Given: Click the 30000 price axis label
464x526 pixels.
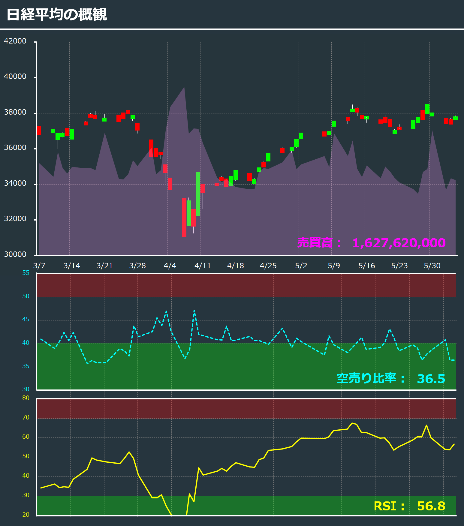Looking at the screenshot, I should (x=15, y=254).
